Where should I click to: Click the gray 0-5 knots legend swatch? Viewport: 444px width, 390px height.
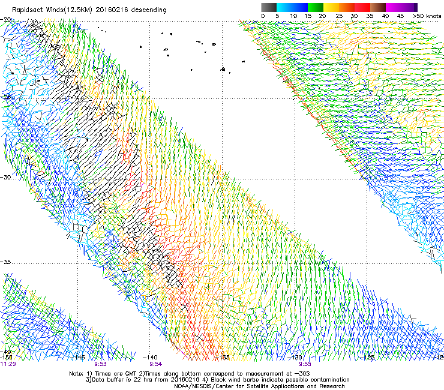(x=269, y=7)
